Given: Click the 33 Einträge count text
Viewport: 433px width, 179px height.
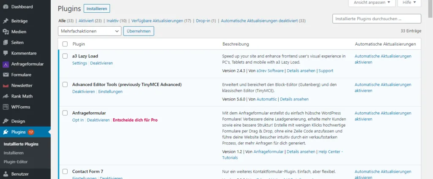Looking at the screenshot, I should point(411,31).
